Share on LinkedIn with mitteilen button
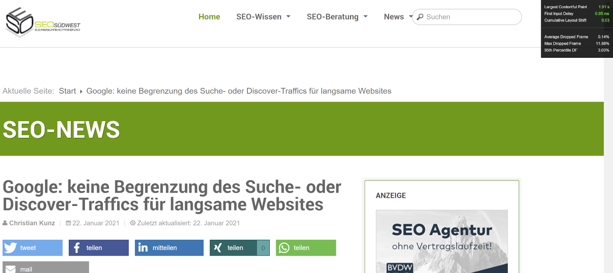Viewport: 613px width, 273px height. (x=169, y=248)
